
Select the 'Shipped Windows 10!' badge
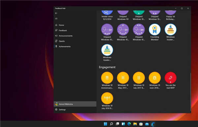(x=123, y=15)
